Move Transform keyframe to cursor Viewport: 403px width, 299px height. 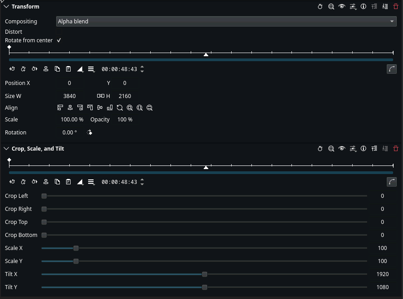(x=46, y=69)
